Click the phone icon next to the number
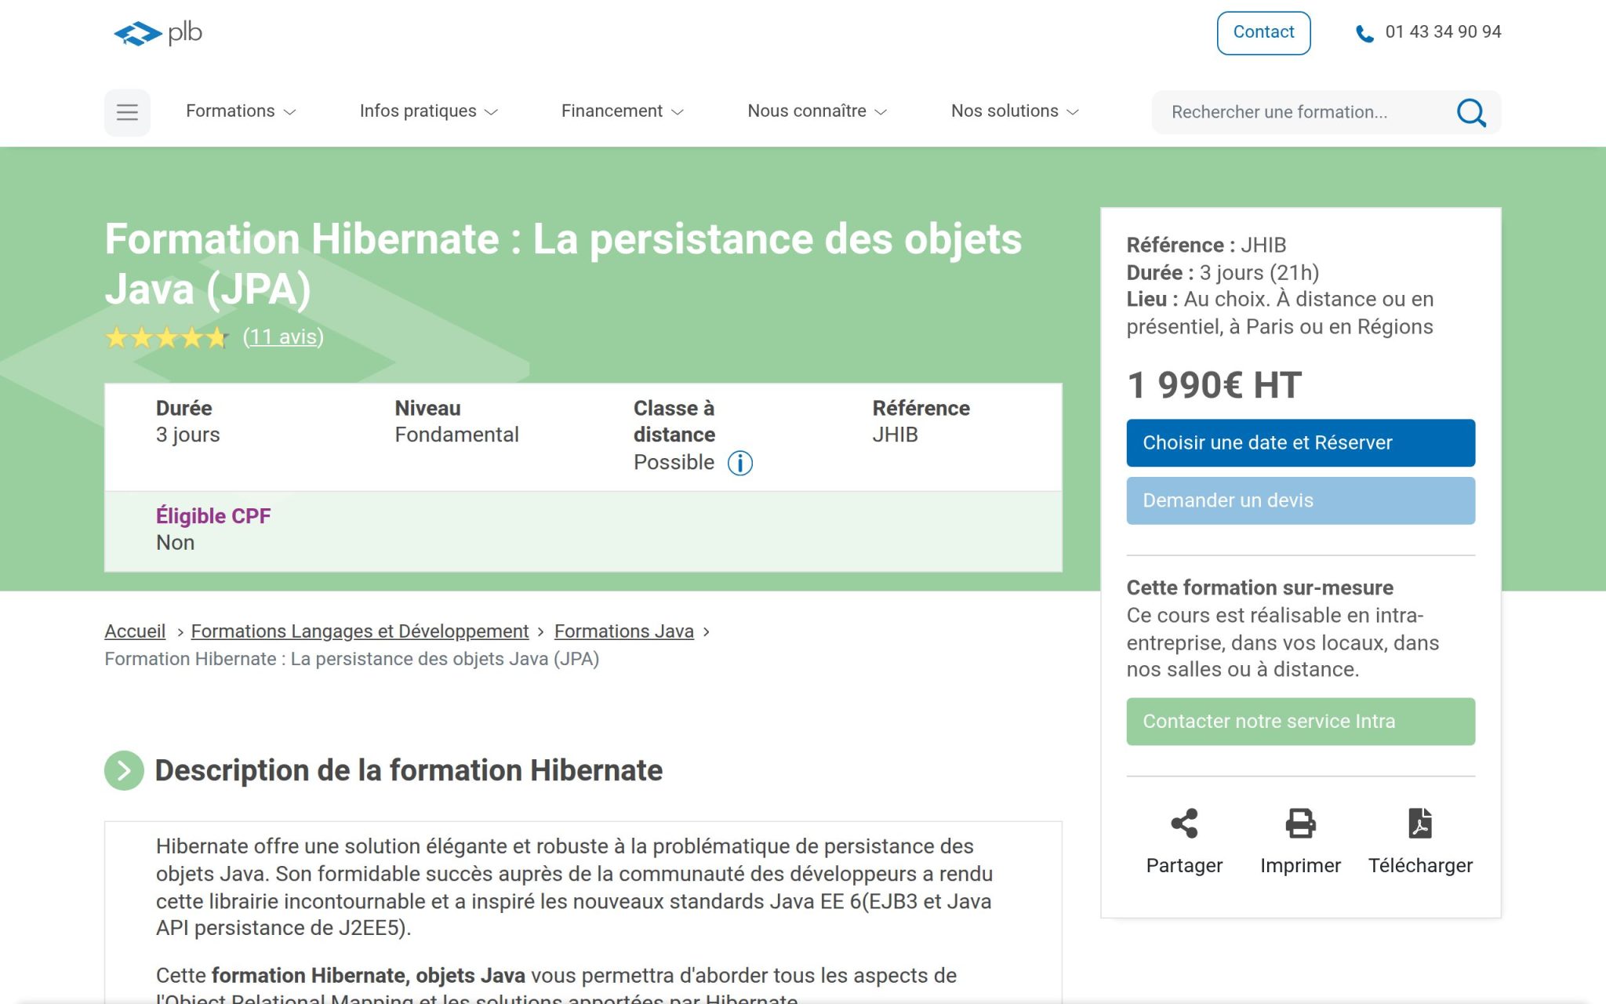 (x=1363, y=32)
